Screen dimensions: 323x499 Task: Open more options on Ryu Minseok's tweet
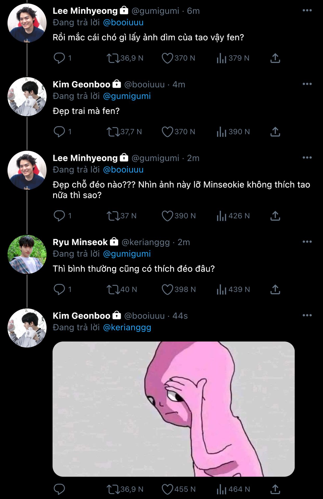[307, 242]
